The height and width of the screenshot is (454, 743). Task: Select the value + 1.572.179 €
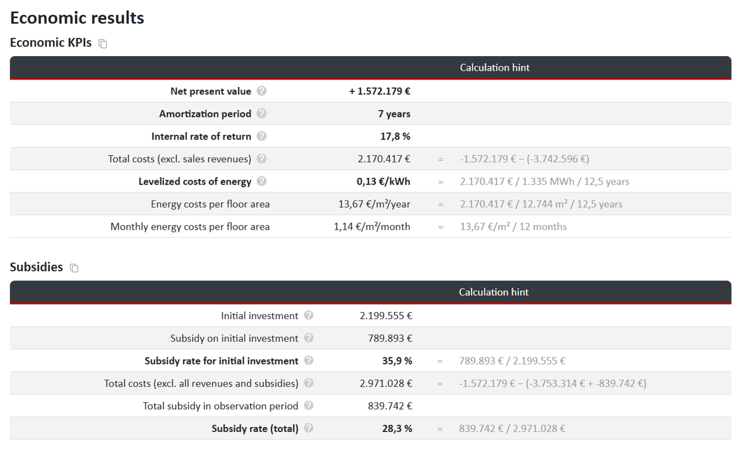[379, 91]
